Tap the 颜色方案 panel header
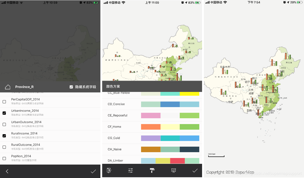Image resolution: width=304 pixels, height=178 pixels. pos(113,87)
